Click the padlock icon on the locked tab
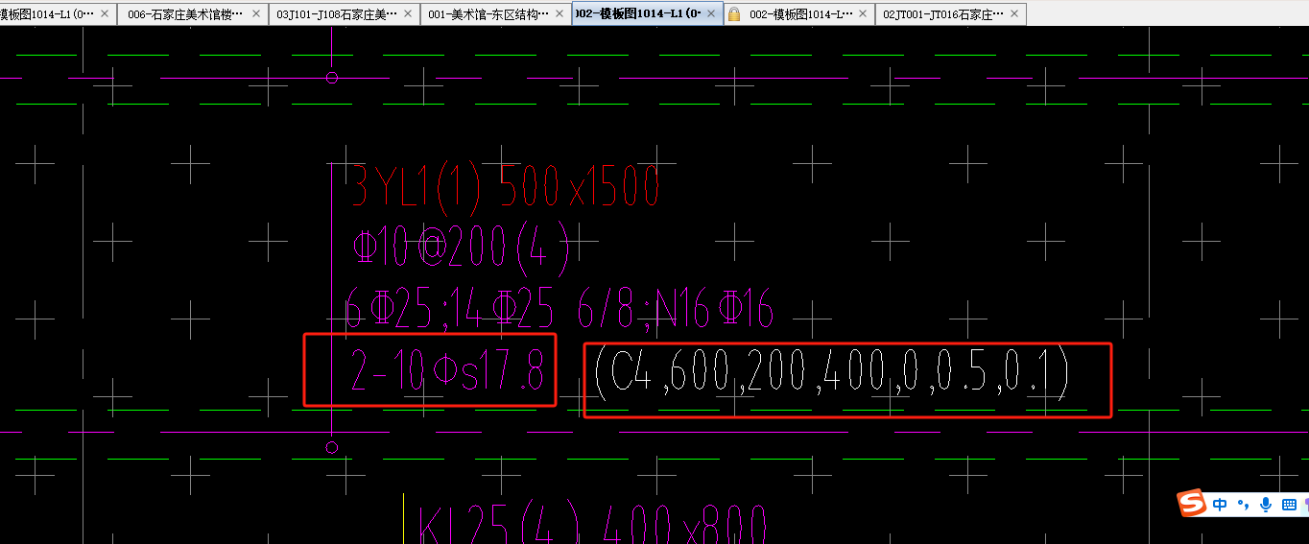Viewport: 1309px width, 544px height. pyautogui.click(x=734, y=14)
